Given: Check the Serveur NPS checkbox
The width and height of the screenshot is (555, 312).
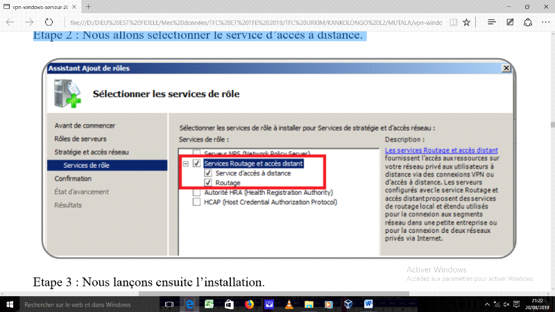Looking at the screenshot, I should (196, 153).
